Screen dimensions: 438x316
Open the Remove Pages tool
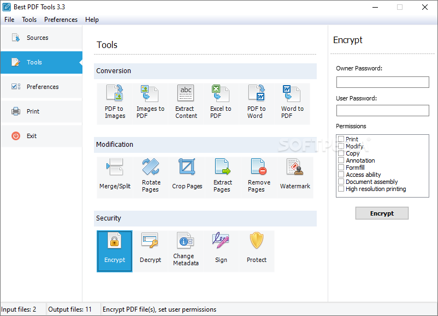point(259,176)
